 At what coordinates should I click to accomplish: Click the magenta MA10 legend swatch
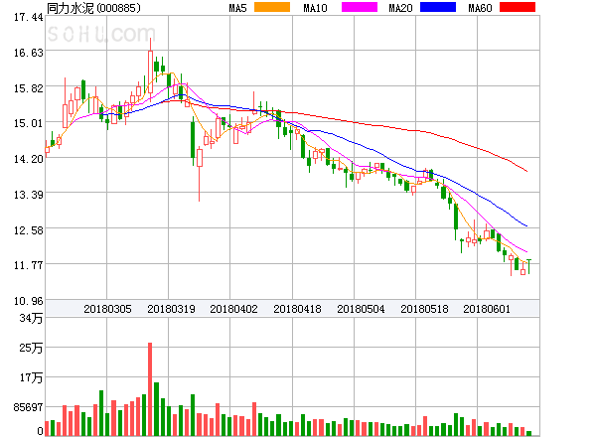[360, 7]
